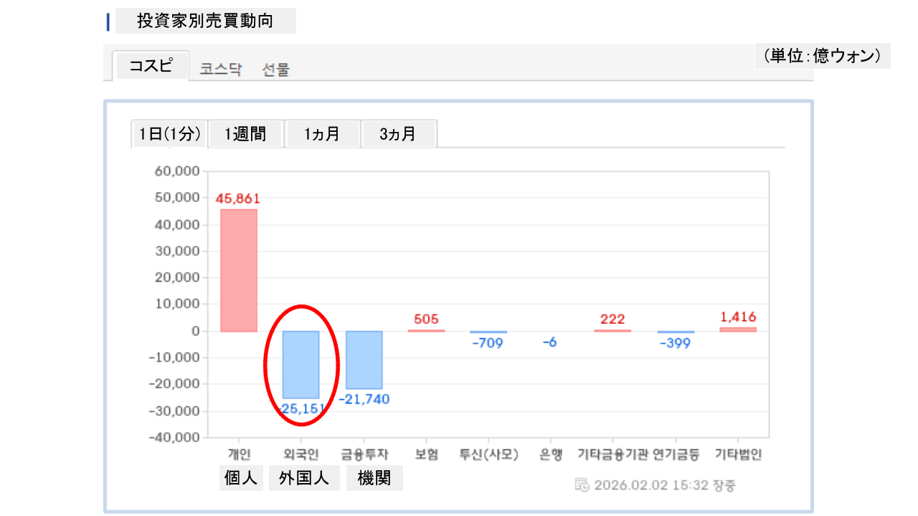Click the 기타법인 bar labeled 1,416

point(738,329)
